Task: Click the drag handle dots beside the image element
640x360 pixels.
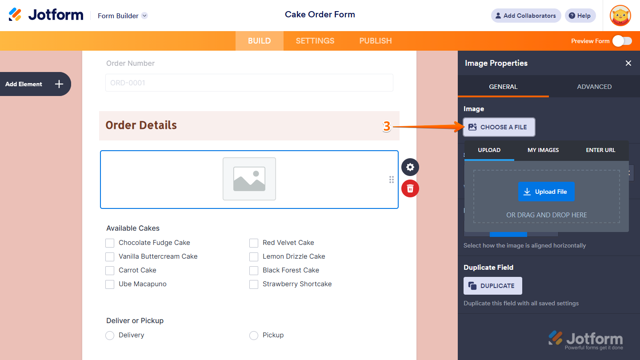Action: [x=392, y=180]
